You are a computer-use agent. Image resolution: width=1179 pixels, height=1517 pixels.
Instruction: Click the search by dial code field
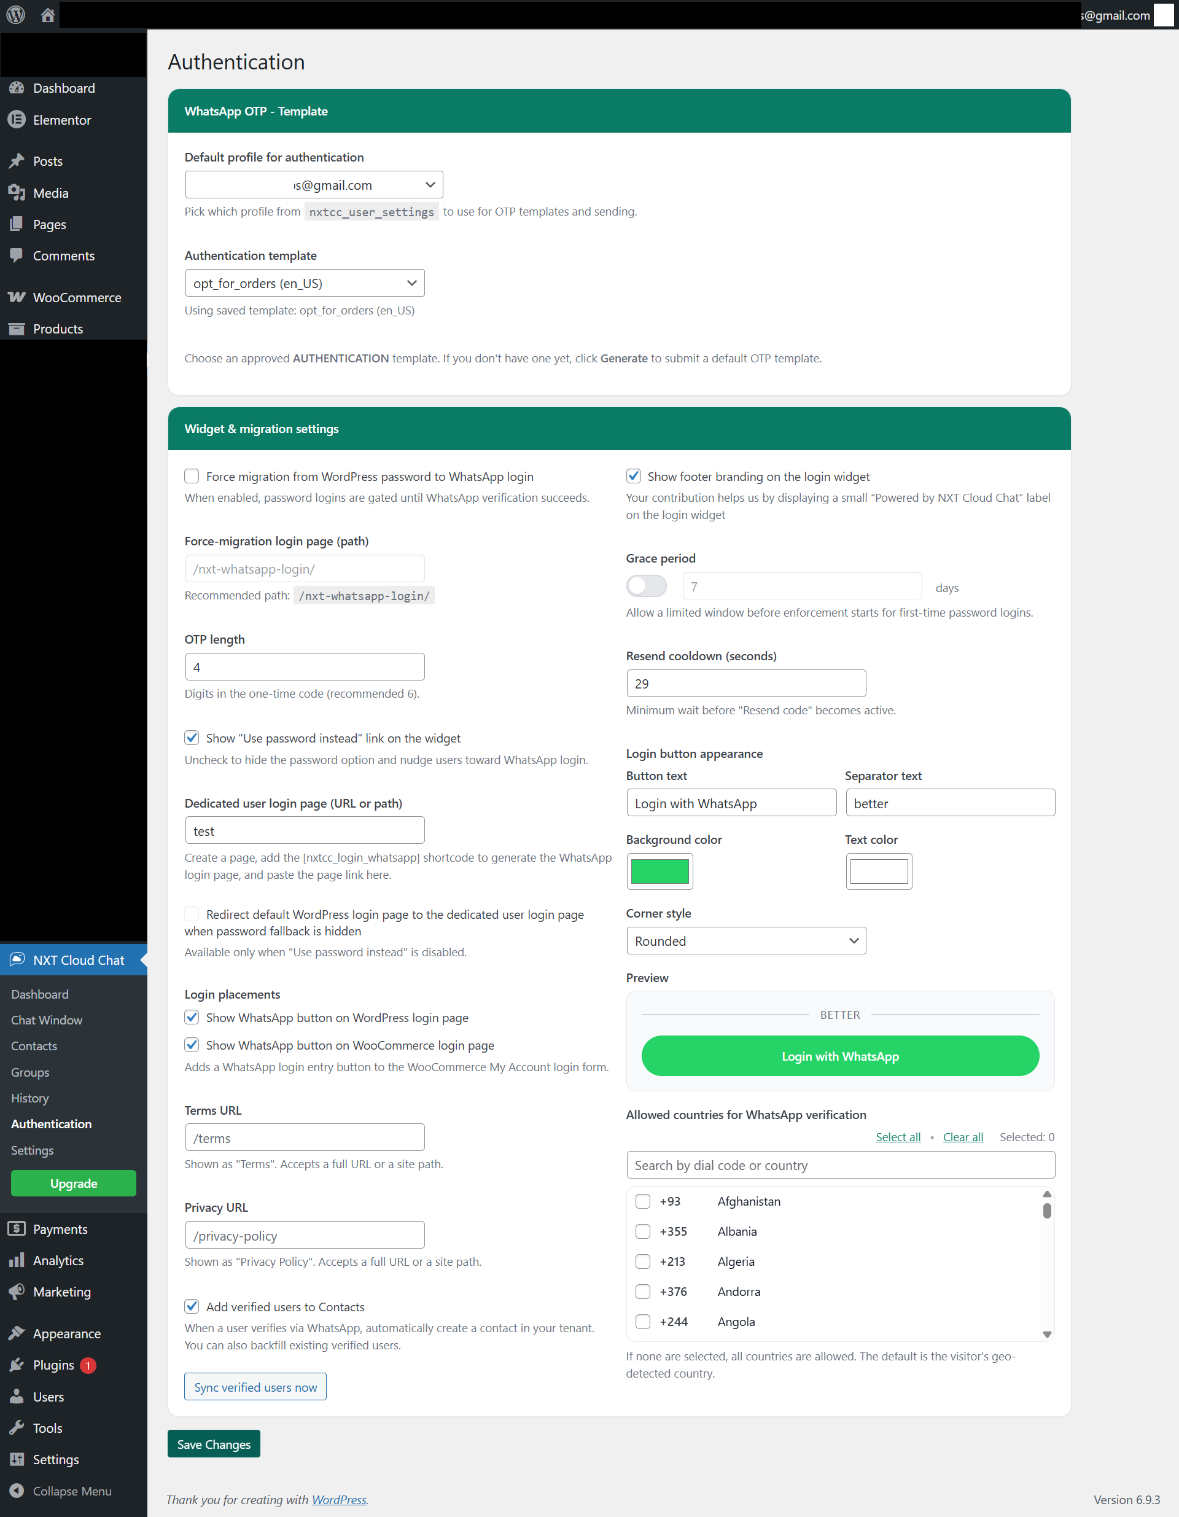click(839, 1165)
